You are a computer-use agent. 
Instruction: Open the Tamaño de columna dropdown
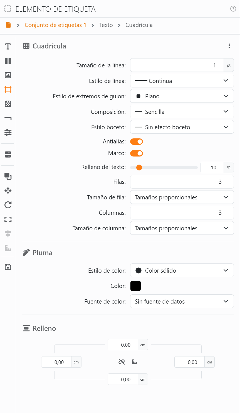tap(182, 228)
